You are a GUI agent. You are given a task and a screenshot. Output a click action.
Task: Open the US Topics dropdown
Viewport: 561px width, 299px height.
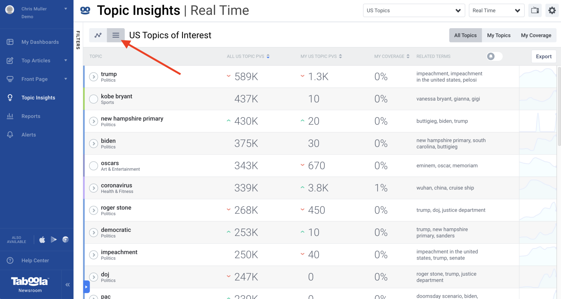coord(414,10)
